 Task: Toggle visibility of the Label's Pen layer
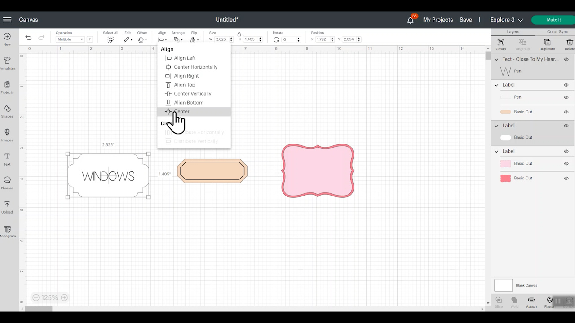tap(566, 97)
